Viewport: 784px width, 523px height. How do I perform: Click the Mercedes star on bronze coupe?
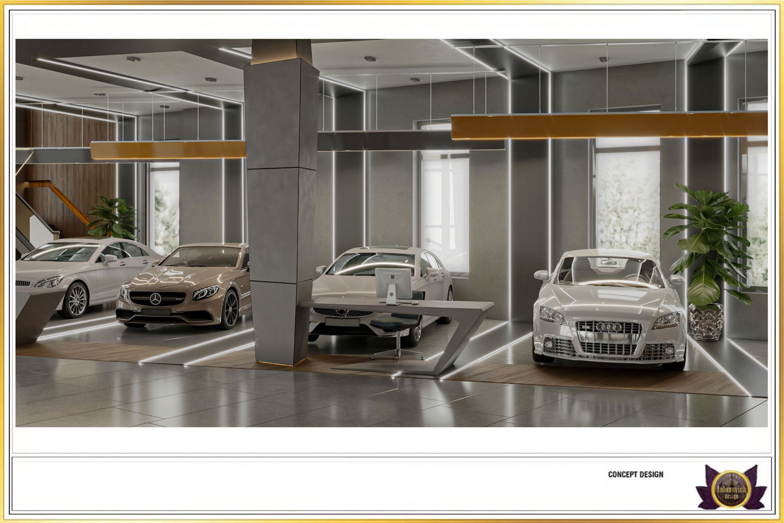coord(155,299)
